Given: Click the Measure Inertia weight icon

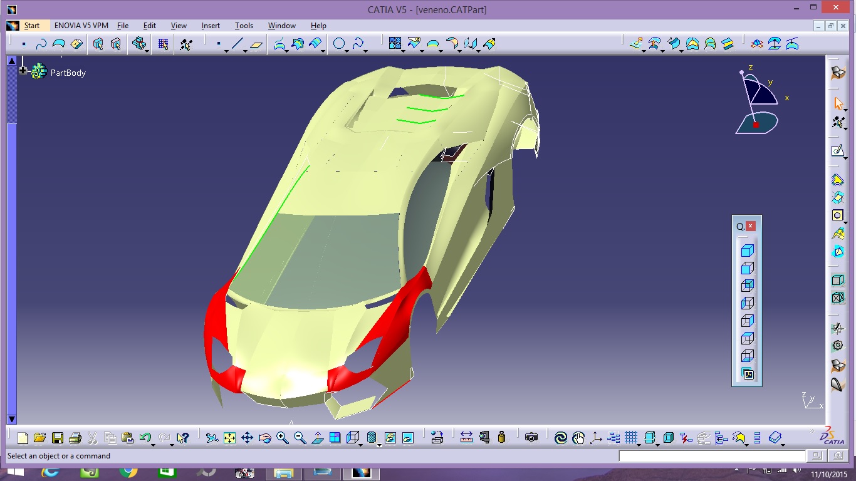Looking at the screenshot, I should [x=502, y=438].
